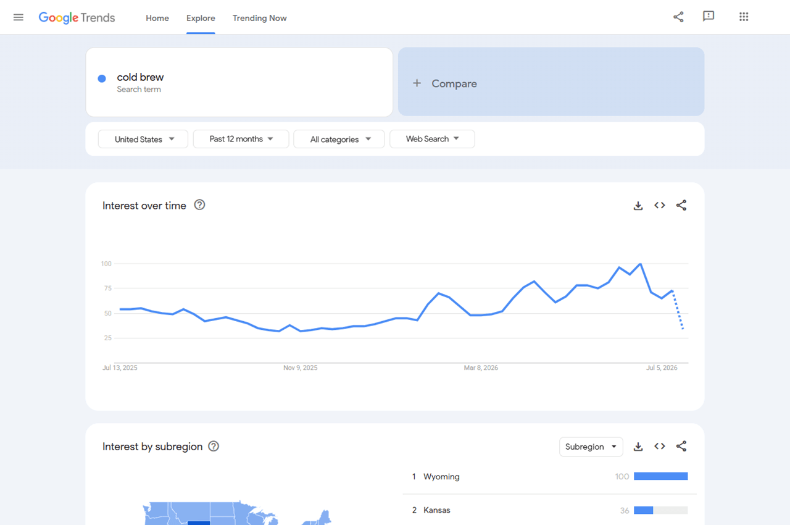Click the US subregion map
The width and height of the screenshot is (790, 525).
pos(238,513)
